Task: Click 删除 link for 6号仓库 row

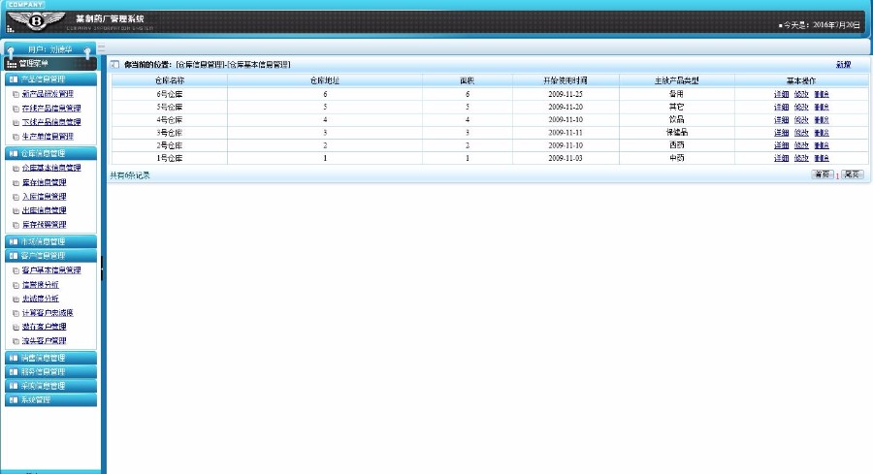Action: click(x=822, y=94)
